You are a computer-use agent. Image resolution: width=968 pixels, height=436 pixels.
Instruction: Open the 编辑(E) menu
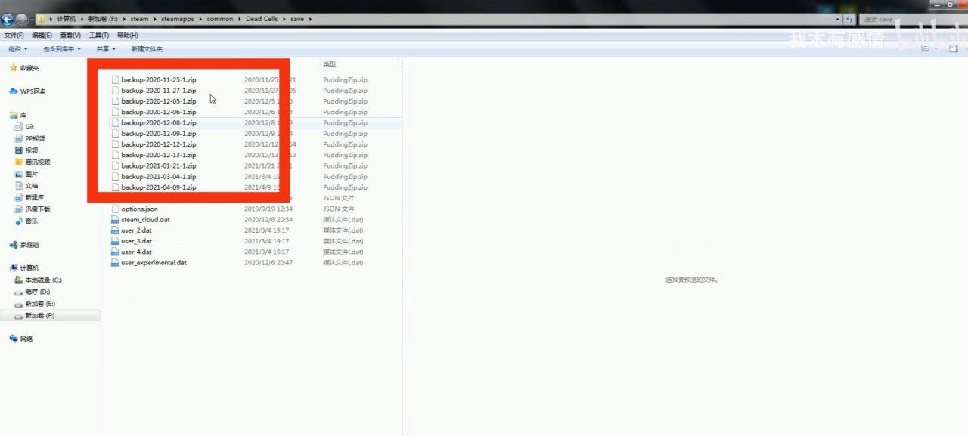tap(42, 36)
